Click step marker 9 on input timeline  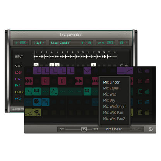pos(78,52)
